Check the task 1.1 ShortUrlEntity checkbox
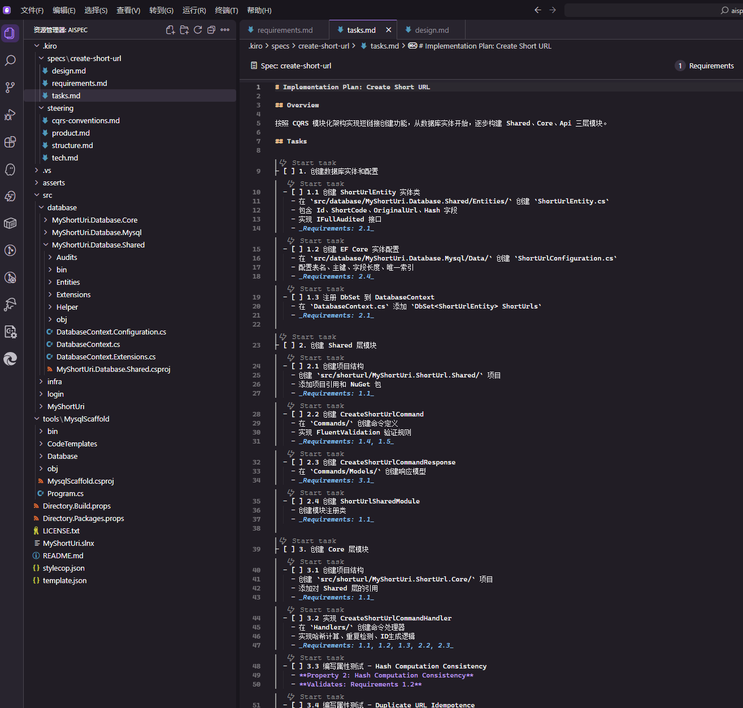743x708 pixels. (x=297, y=192)
